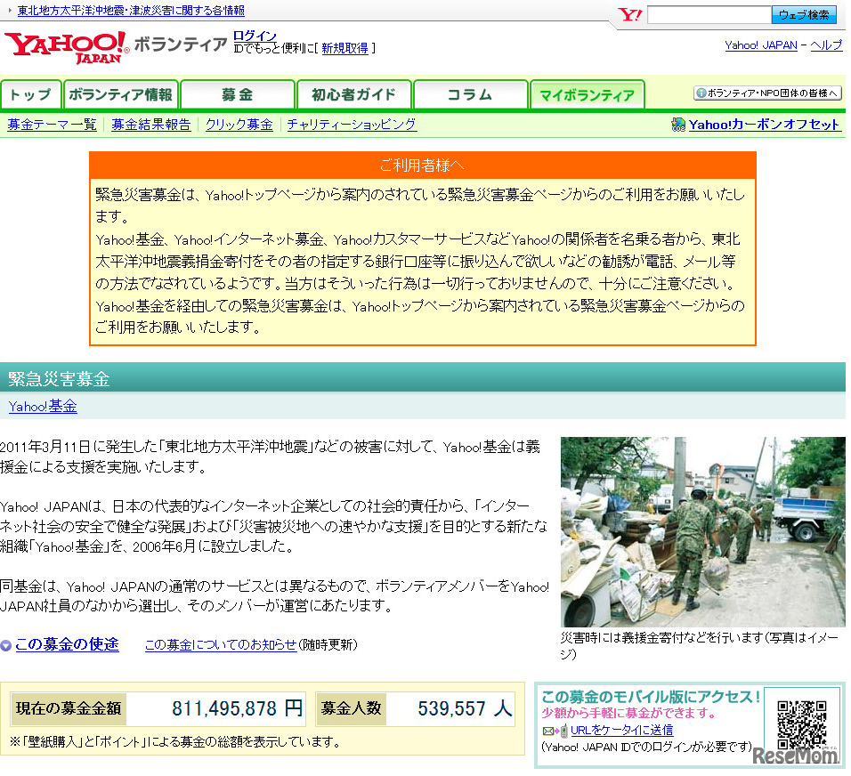
Task: Focus the web search input field
Action: click(x=709, y=14)
